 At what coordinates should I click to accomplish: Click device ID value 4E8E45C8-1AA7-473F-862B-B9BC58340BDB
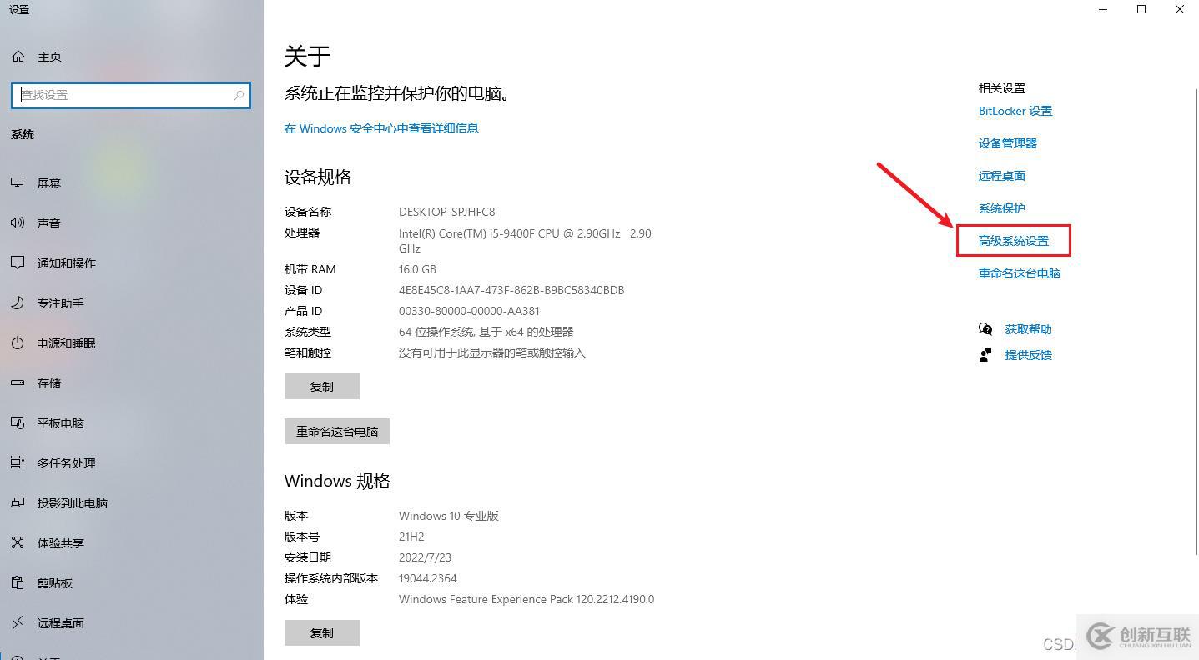pyautogui.click(x=511, y=290)
